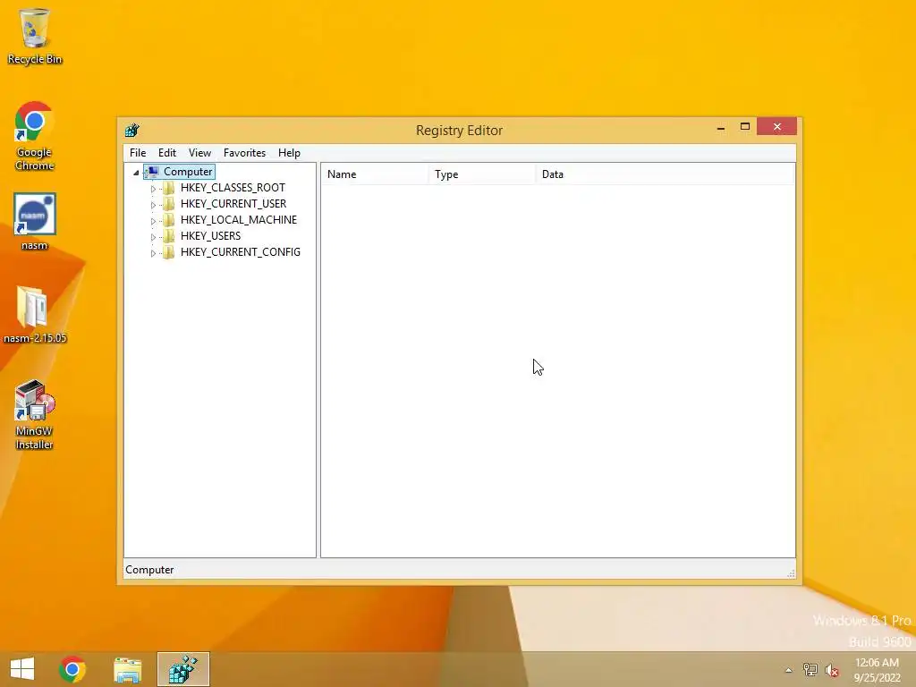Viewport: 916px width, 687px height.
Task: Select the Recycle Bin desktop icon
Action: click(x=35, y=36)
